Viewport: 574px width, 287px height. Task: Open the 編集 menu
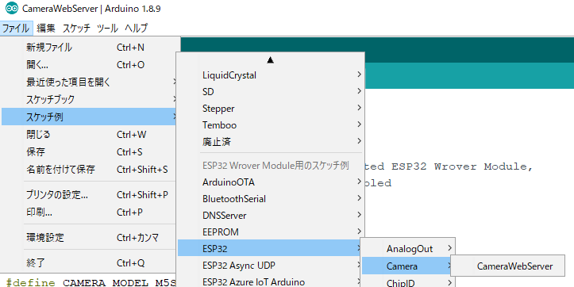pos(46,29)
